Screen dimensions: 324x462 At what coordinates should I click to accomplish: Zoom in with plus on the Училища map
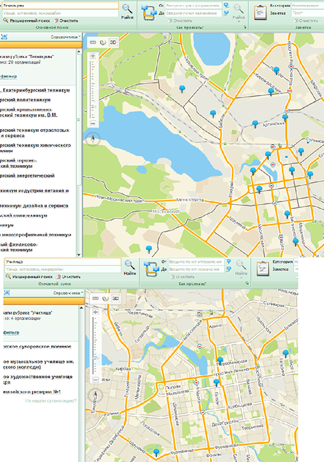click(x=95, y=312)
